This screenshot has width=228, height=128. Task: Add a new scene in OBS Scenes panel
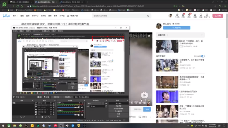click(14, 117)
